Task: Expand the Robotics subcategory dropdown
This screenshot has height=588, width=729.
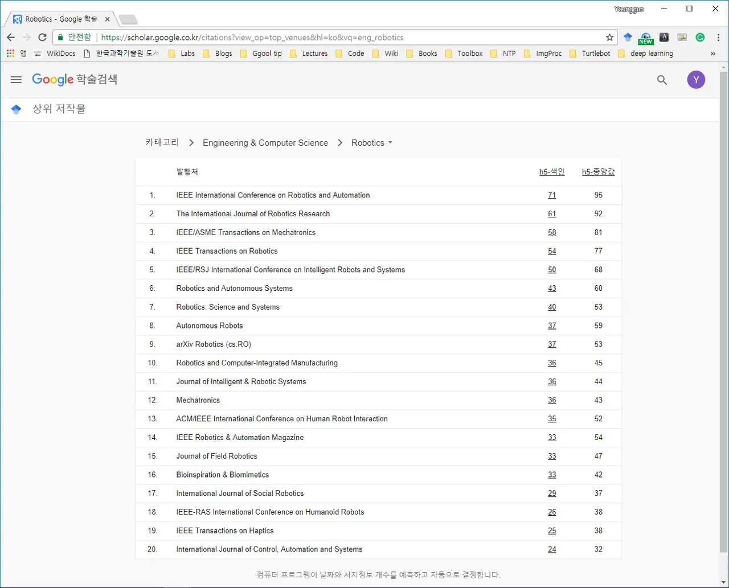Action: click(x=372, y=143)
